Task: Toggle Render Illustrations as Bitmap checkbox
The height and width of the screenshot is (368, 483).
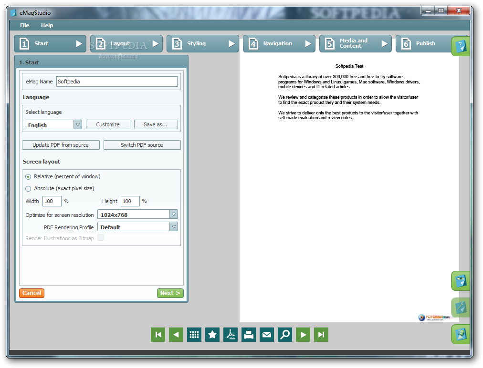Action: tap(101, 237)
